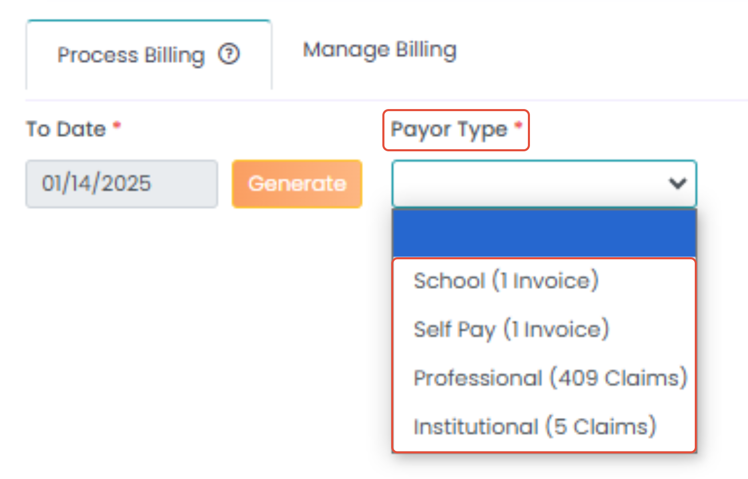Collapse the open Payor Type combo box

(x=544, y=184)
